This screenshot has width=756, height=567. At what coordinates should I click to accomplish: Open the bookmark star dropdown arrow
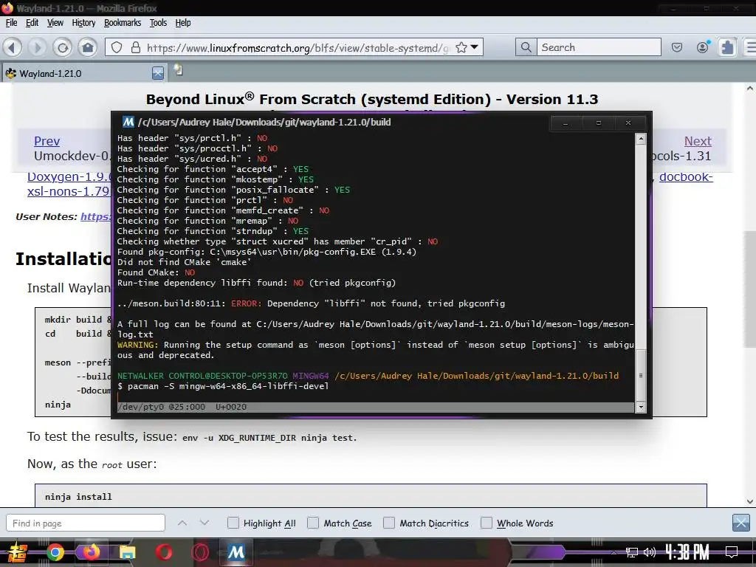(x=475, y=47)
